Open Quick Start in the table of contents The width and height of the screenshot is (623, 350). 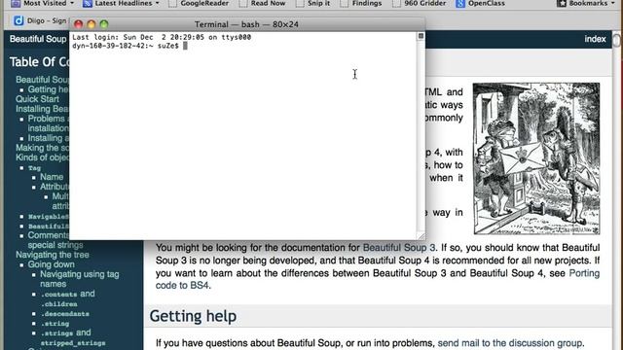(37, 99)
